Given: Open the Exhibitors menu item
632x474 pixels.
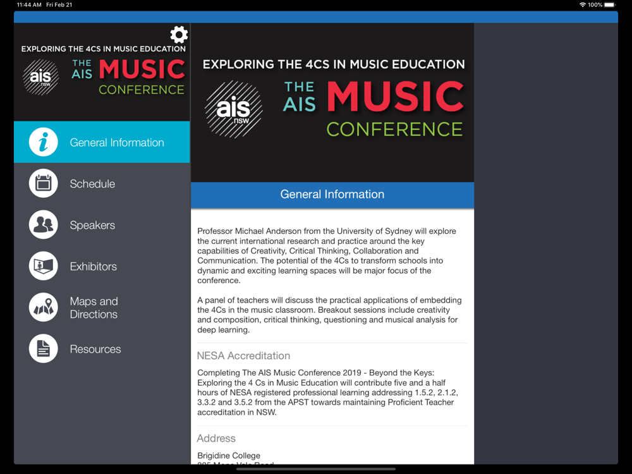Looking at the screenshot, I should pos(102,266).
